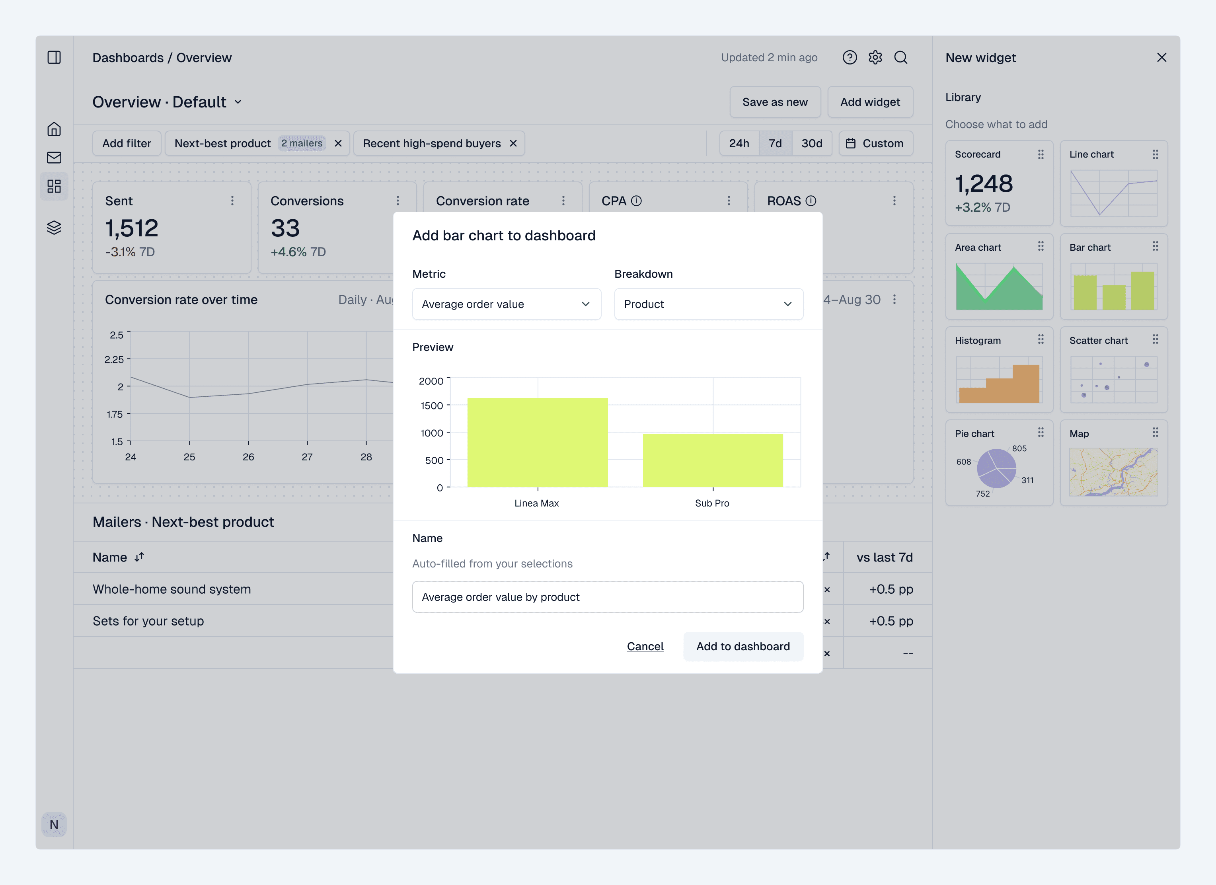Open the user avatar N
1216x885 pixels.
point(54,825)
